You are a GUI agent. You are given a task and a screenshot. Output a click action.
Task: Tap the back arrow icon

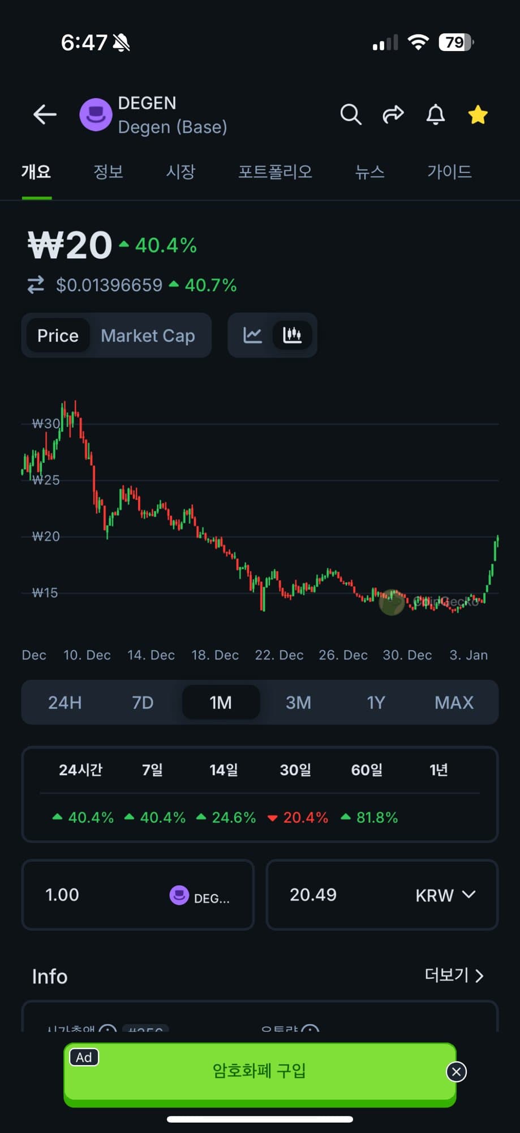tap(45, 115)
